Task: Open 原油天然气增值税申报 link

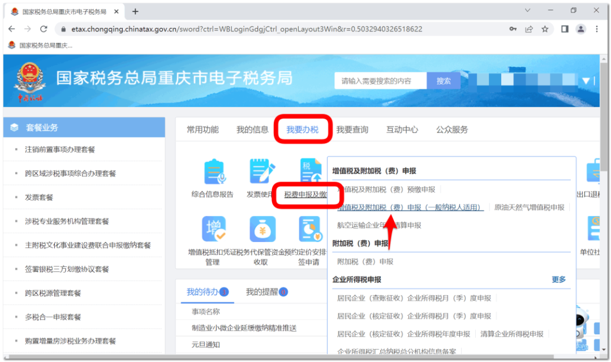Action: 529,208
